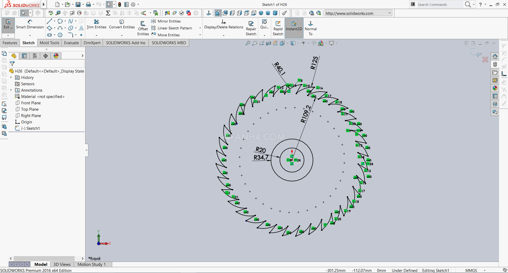This screenshot has height=273, width=508.
Task: Open the Quick Snaps dropdown arrow
Action: point(264,35)
